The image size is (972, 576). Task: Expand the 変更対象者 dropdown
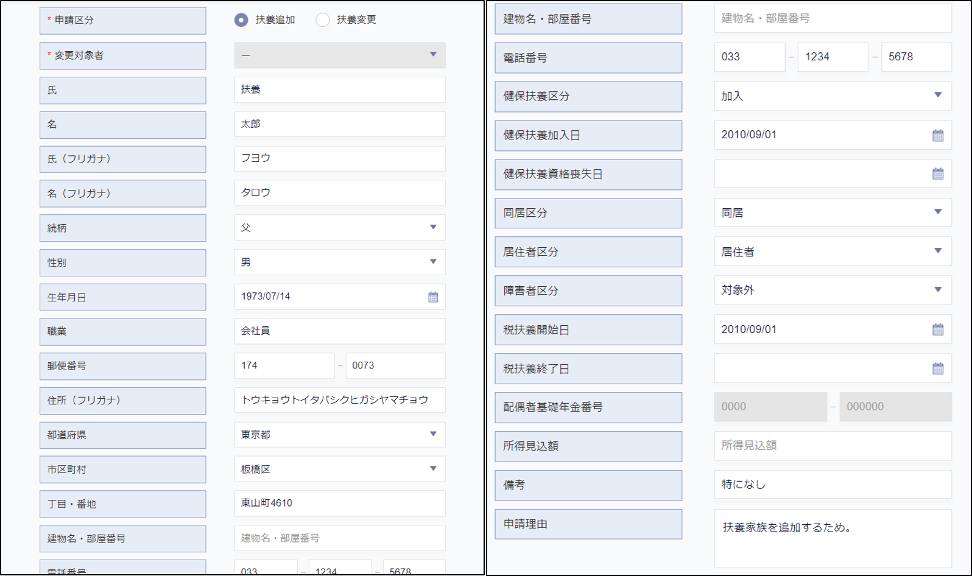pyautogui.click(x=339, y=55)
